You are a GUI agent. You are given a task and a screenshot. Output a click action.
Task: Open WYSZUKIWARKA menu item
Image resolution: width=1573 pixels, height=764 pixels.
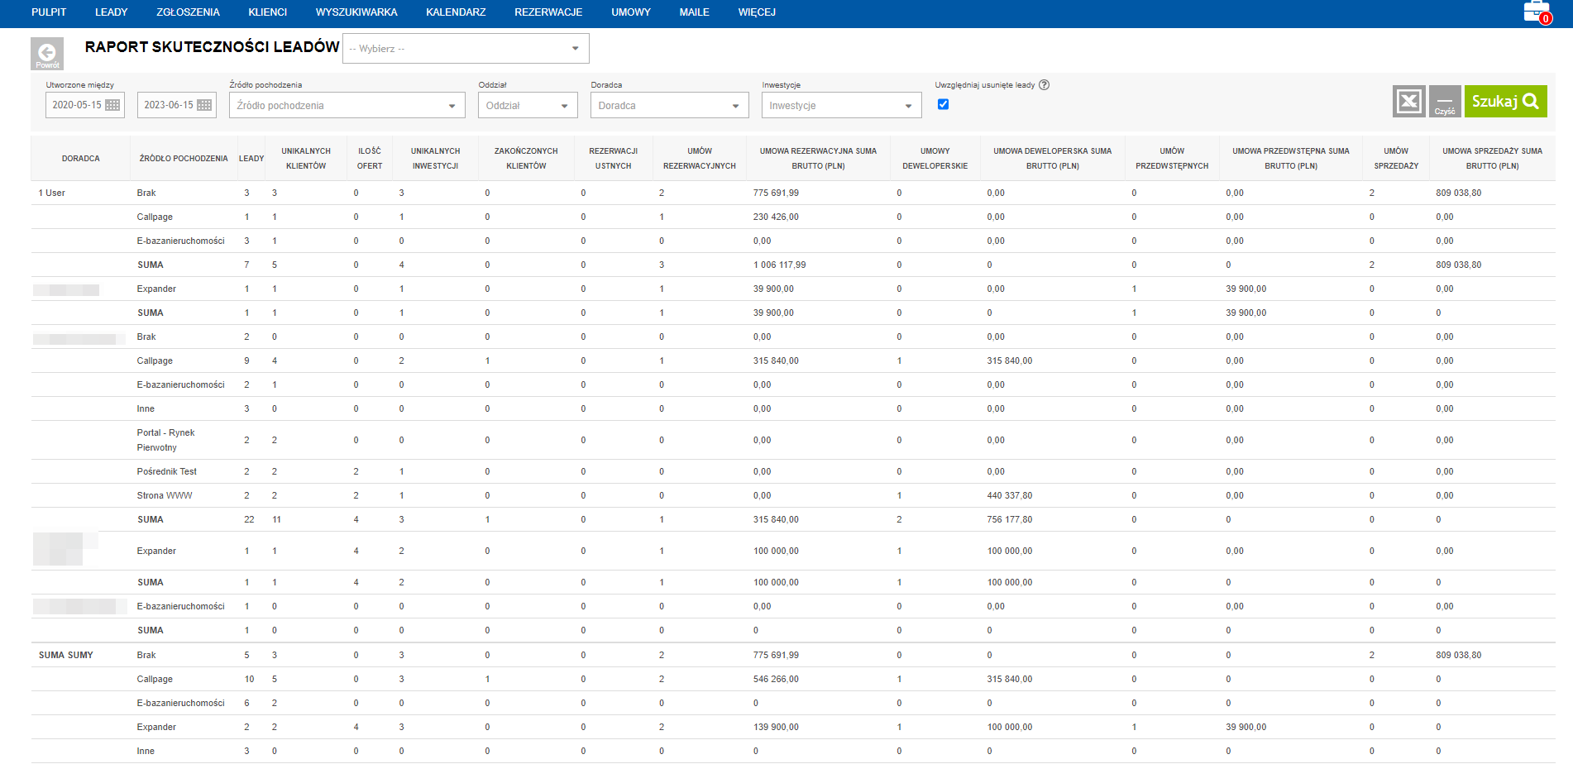[x=356, y=12]
